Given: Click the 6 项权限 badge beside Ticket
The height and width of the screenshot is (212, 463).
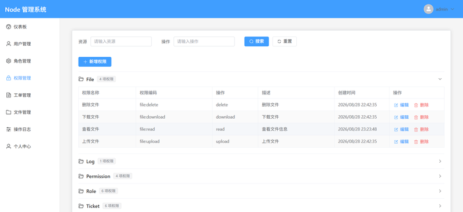Looking at the screenshot, I should [x=112, y=206].
